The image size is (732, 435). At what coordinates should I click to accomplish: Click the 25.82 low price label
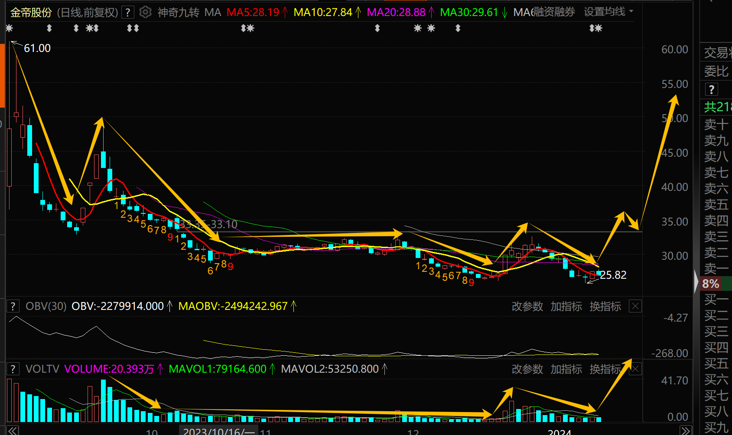click(613, 275)
